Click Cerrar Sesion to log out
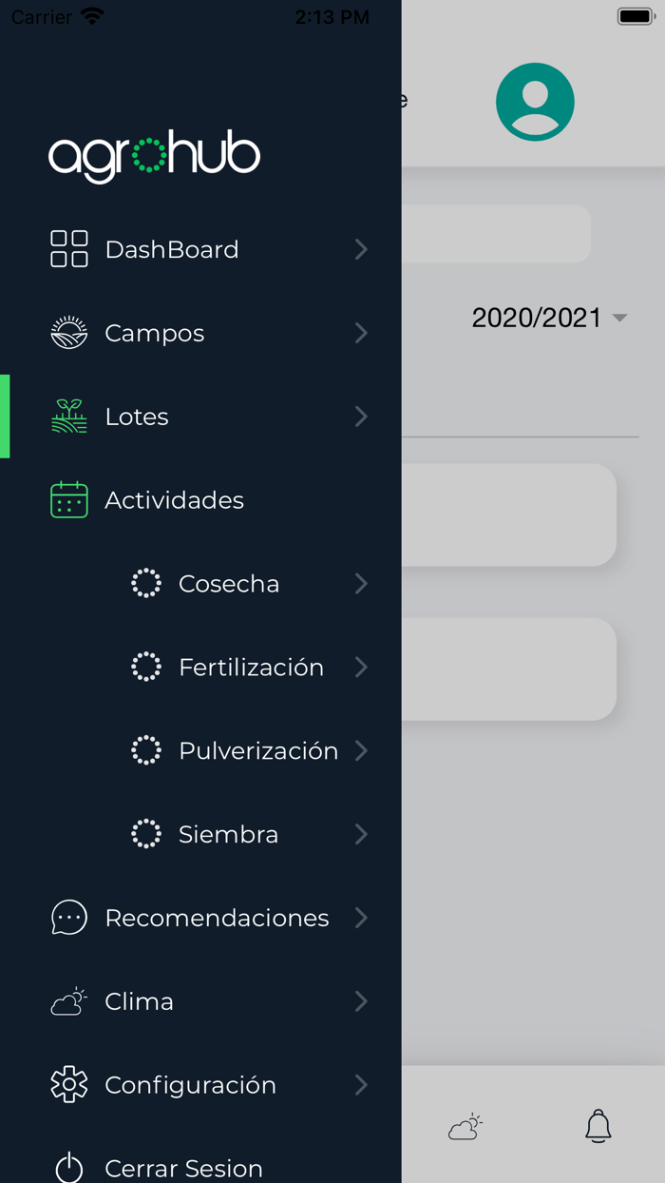 pos(183,1168)
